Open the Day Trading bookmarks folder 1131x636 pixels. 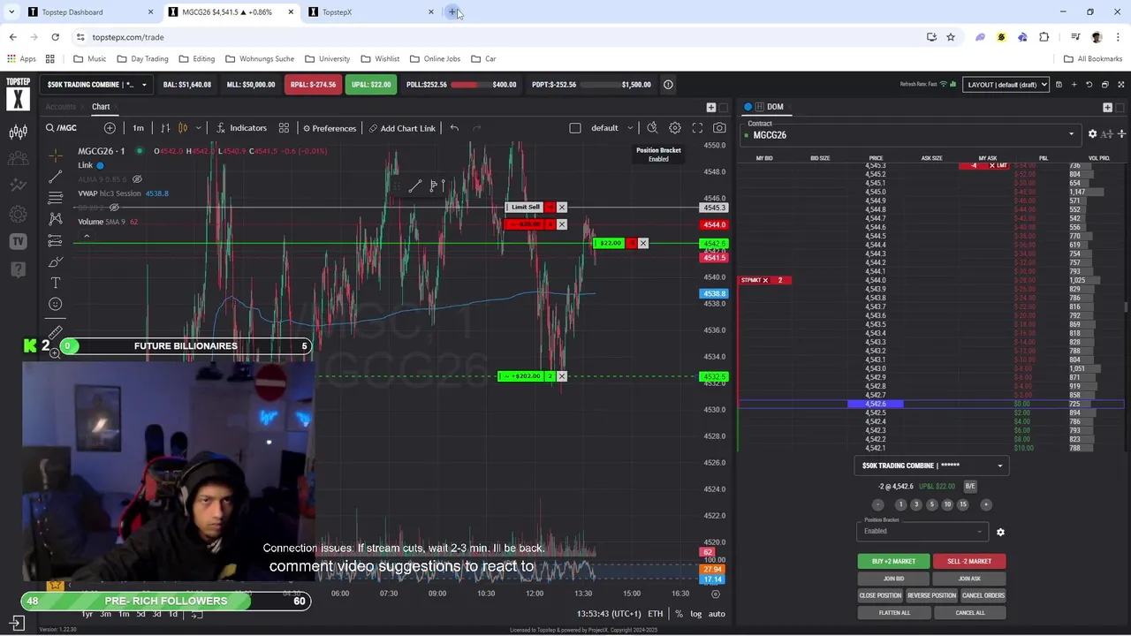[141, 58]
